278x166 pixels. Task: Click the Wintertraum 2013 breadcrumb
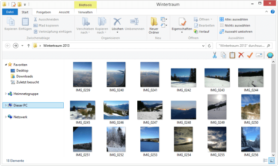56,46
